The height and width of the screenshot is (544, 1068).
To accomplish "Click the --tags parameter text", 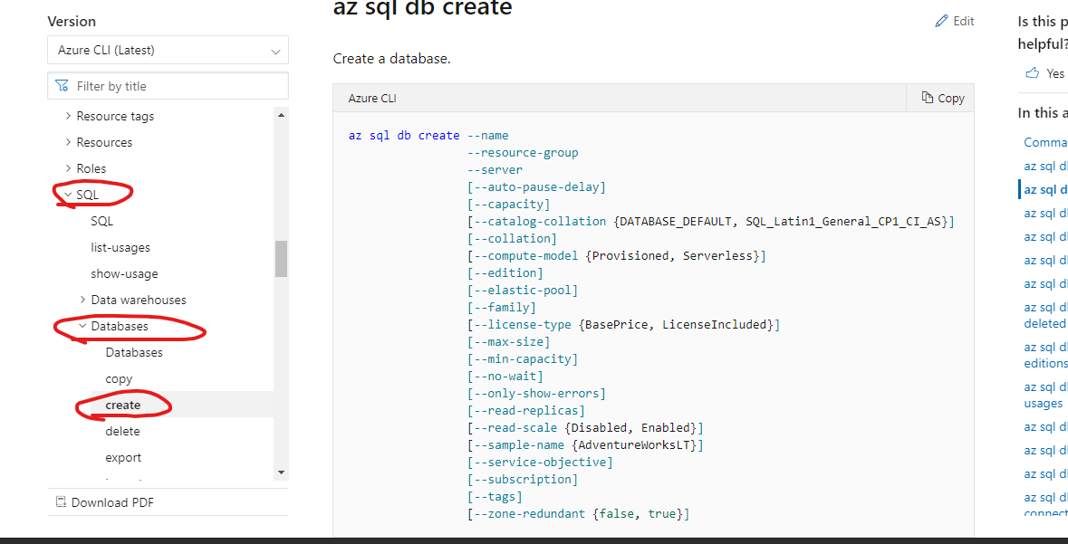I will (495, 496).
